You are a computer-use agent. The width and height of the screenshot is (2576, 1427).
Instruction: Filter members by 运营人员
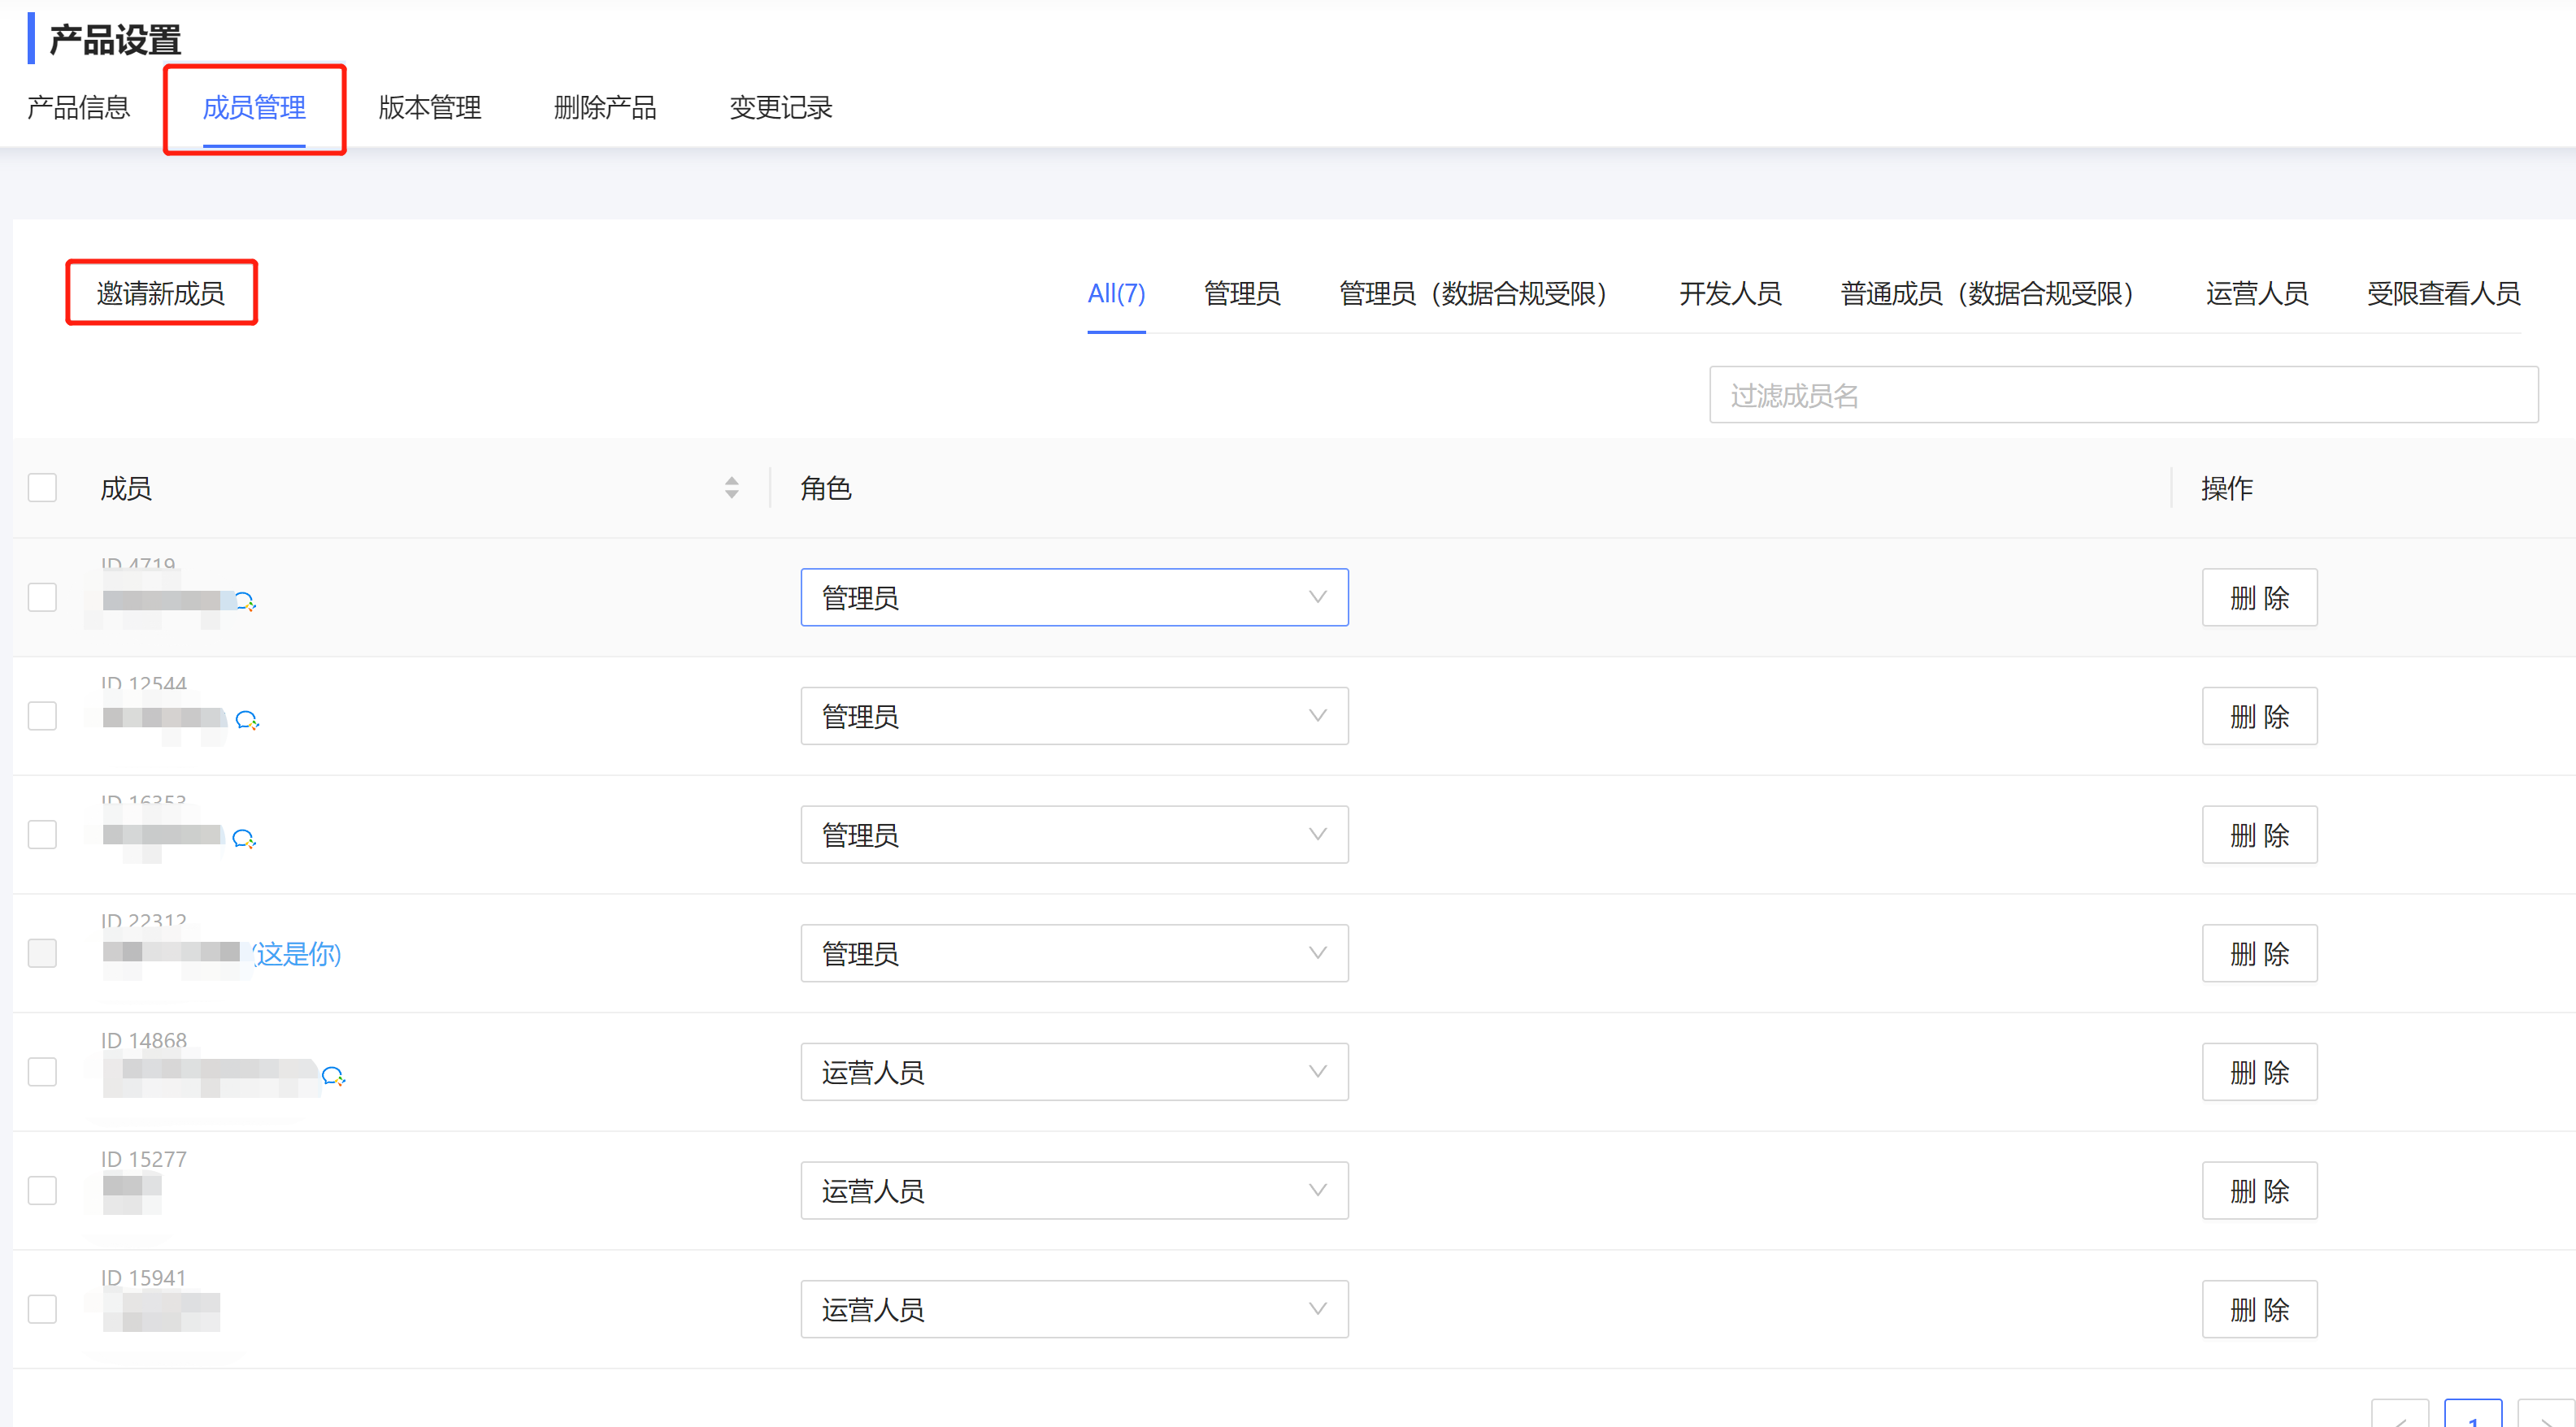(x=2256, y=293)
